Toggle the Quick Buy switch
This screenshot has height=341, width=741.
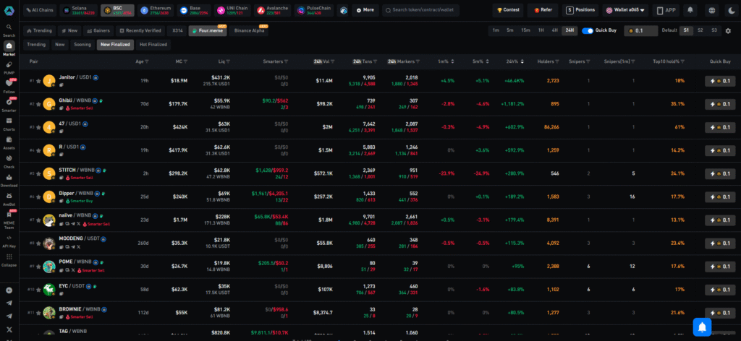588,30
